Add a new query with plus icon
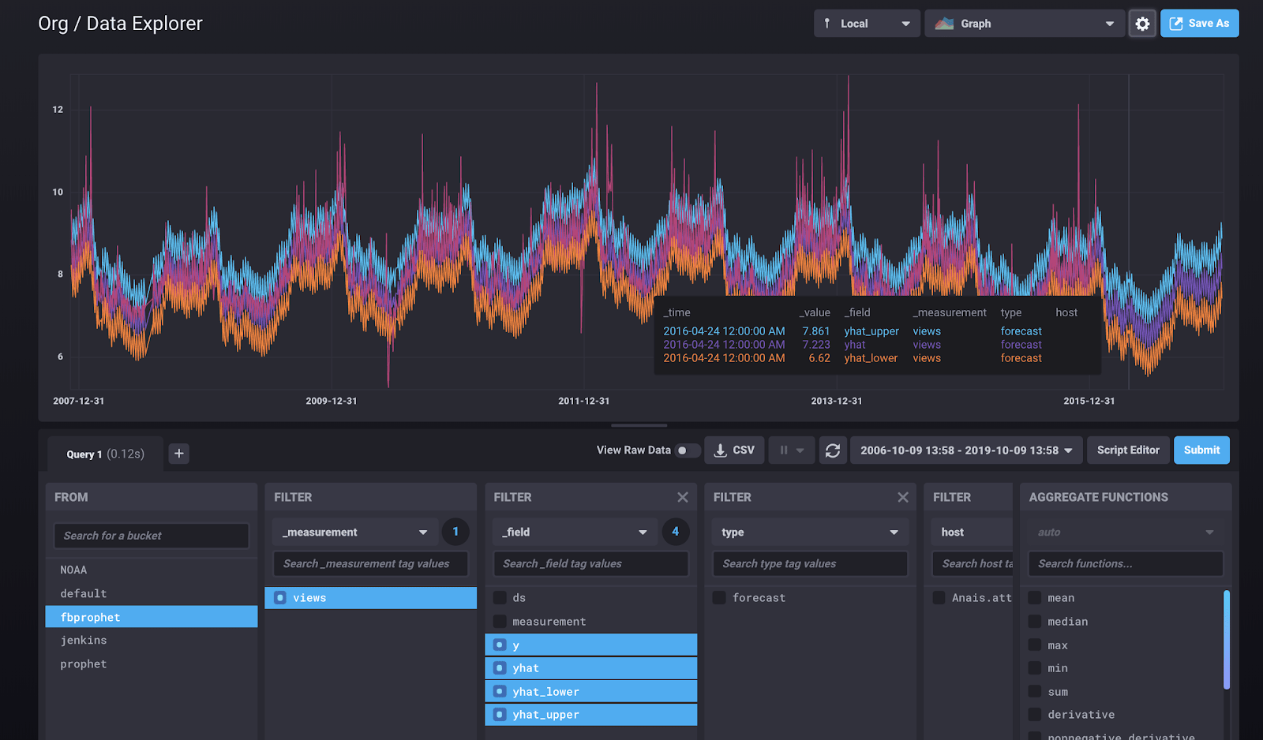This screenshot has width=1263, height=740. coord(179,454)
